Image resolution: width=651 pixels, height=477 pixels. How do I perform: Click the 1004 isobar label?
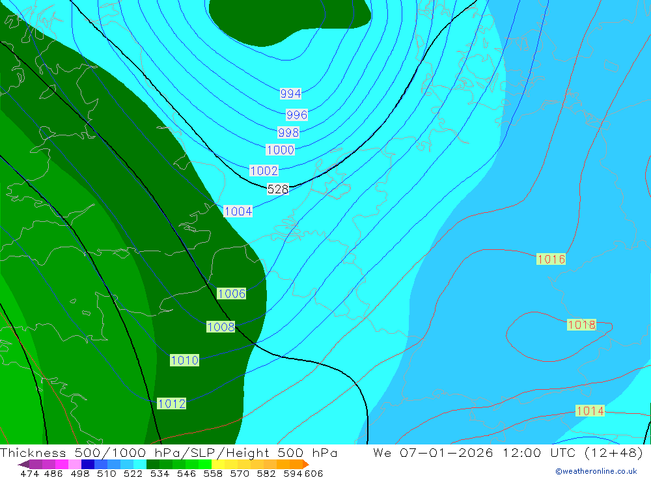(238, 211)
